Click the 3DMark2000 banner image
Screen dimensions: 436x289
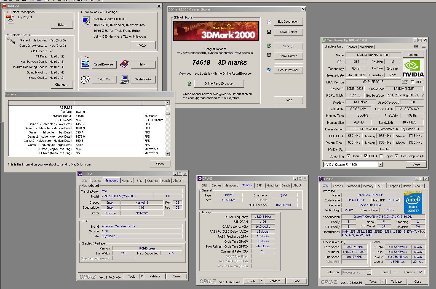216,31
